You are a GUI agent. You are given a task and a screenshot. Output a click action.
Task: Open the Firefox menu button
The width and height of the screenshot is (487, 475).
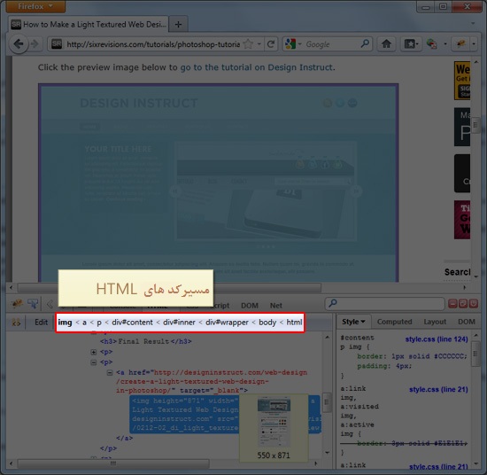(35, 6)
